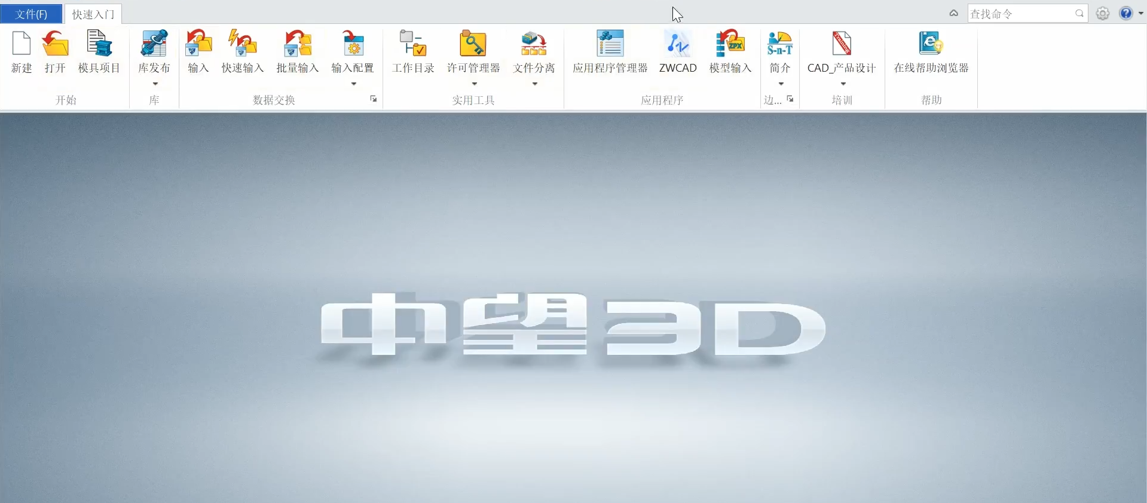Click the blue help question mark icon
This screenshot has width=1147, height=503.
[1126, 13]
